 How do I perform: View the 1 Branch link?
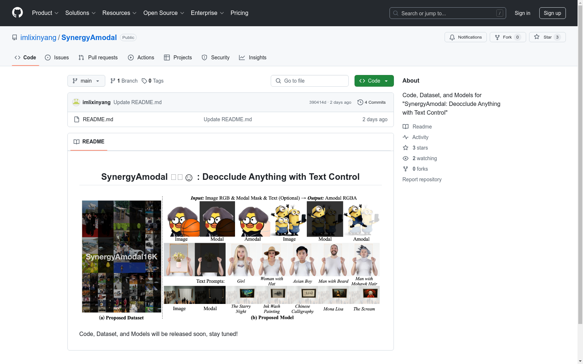coord(124,81)
